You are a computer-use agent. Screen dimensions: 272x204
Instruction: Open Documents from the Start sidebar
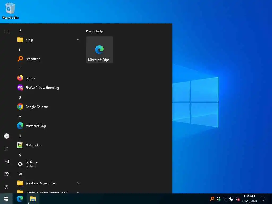[7, 149]
